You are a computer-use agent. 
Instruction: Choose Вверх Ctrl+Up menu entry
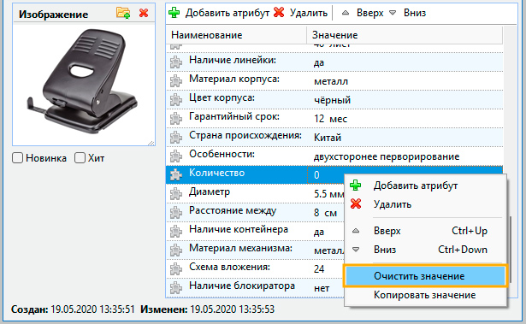click(x=425, y=231)
